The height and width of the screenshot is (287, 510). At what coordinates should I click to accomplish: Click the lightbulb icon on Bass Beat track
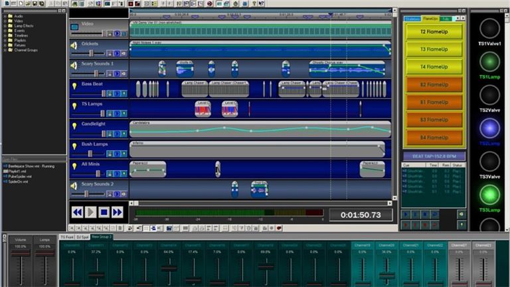click(74, 86)
